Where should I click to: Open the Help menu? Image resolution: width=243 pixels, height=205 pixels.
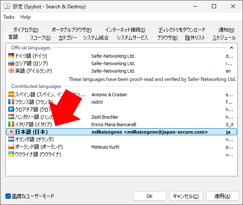26,17
